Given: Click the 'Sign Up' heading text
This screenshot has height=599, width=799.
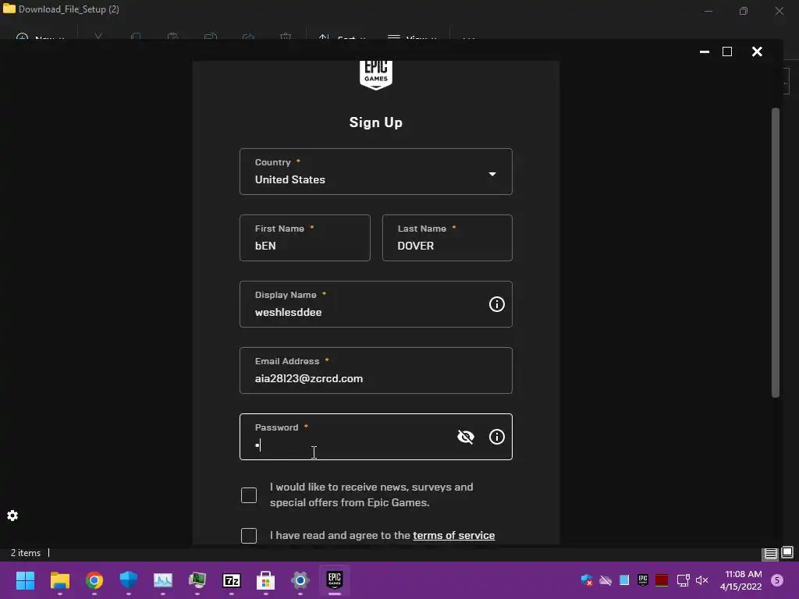Looking at the screenshot, I should point(375,122).
